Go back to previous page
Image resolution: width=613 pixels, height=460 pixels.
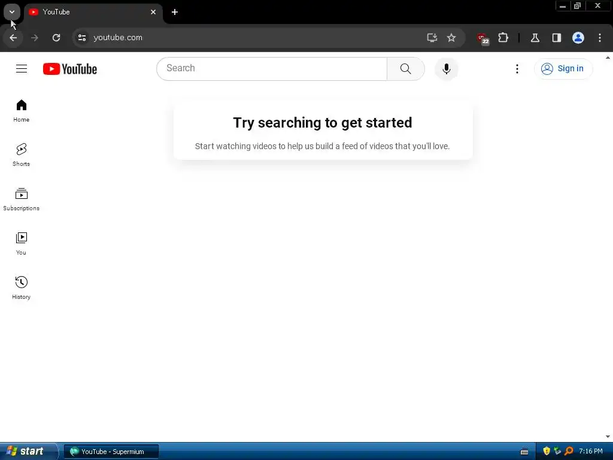pos(13,38)
